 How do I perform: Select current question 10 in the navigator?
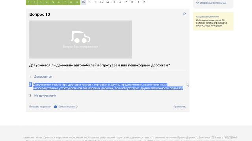click(83, 2)
